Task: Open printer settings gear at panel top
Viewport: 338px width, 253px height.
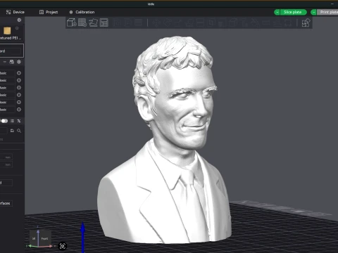Action: (19, 20)
